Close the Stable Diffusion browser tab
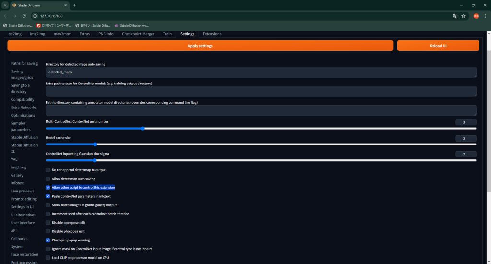The image size is (491, 264). [65, 5]
